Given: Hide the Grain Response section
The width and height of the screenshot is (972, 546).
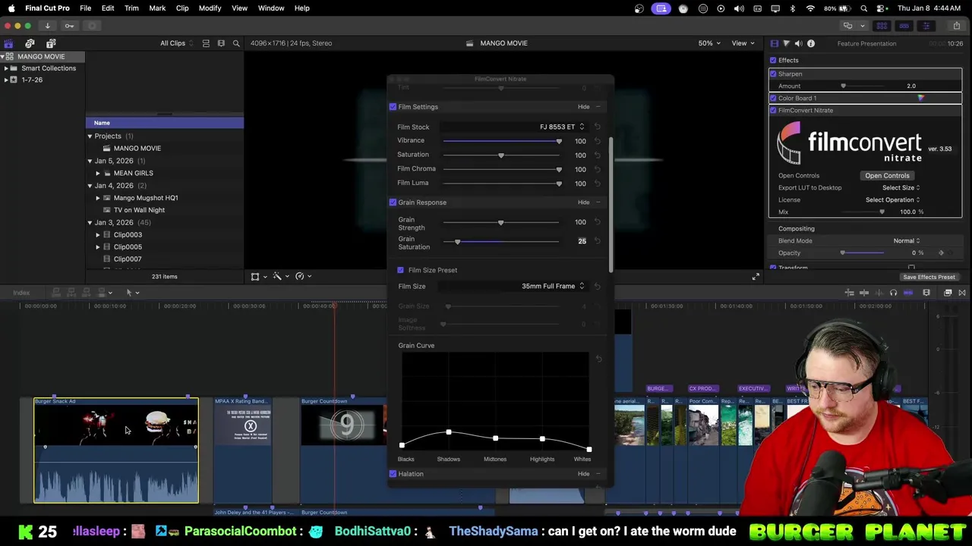Looking at the screenshot, I should click(x=583, y=202).
